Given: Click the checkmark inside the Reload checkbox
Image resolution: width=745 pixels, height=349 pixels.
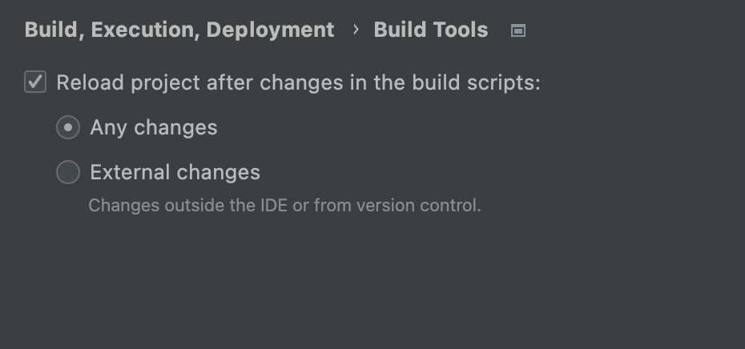Looking at the screenshot, I should 35,82.
